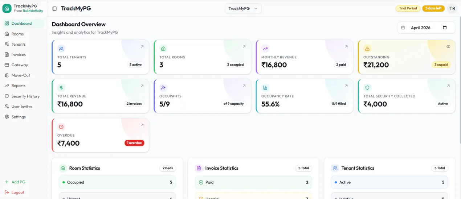Open Total Revenue card arrow link
Image resolution: width=461 pixels, height=199 pixels.
coord(142,86)
